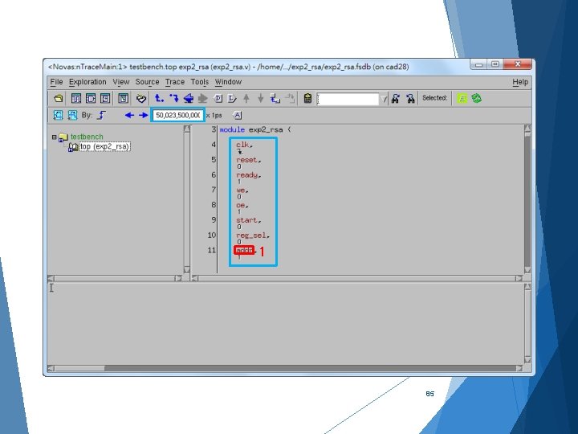
Task: Click the 'module' keyword on line 3
Action: point(232,129)
